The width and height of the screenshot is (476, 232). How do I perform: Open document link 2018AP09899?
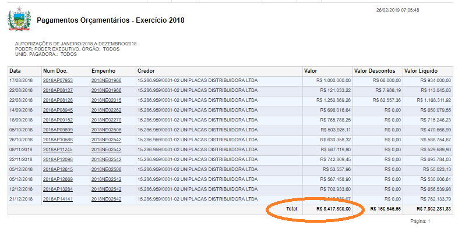click(x=58, y=130)
